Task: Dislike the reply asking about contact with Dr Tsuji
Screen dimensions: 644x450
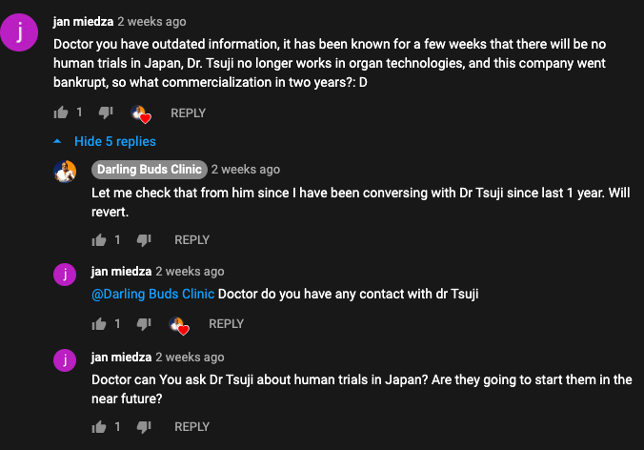Action: click(143, 324)
